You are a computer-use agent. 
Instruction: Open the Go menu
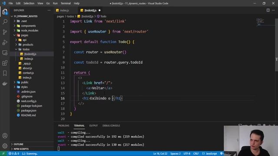coord(48,3)
